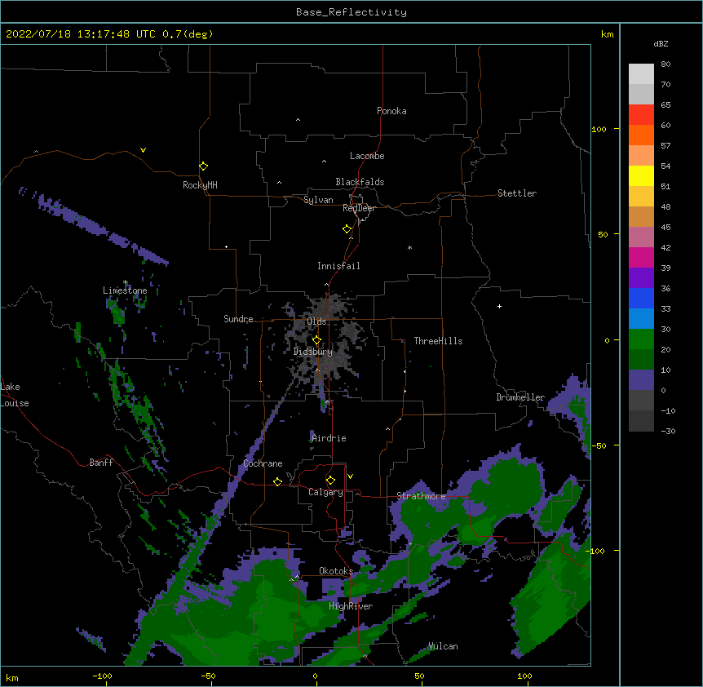The width and height of the screenshot is (703, 687).
Task: Click the HighRiver label
Action: coord(351,606)
